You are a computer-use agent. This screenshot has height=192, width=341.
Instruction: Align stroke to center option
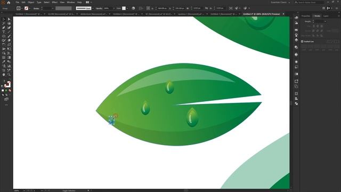314,36
